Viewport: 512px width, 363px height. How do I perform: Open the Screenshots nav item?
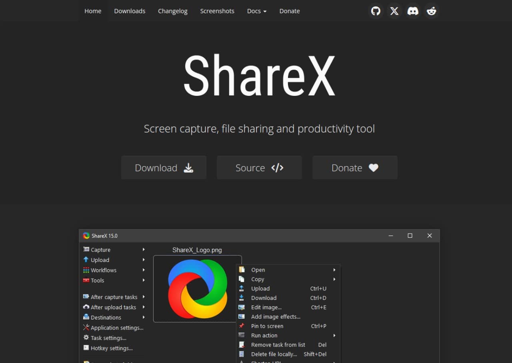[x=217, y=11]
